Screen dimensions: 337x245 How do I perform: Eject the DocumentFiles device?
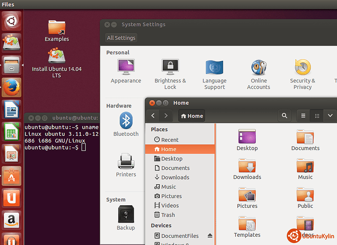click(x=210, y=236)
